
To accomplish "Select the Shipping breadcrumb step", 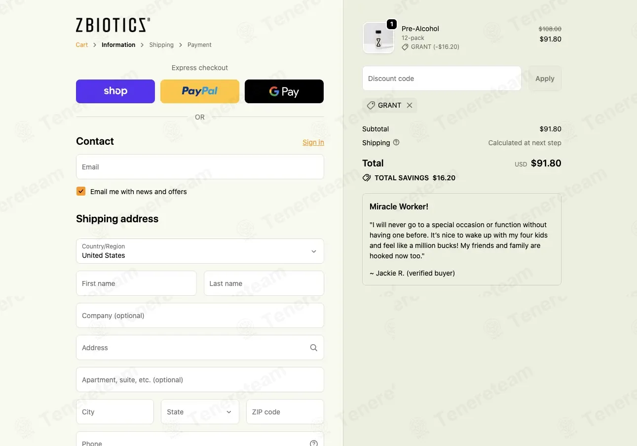I will (161, 45).
